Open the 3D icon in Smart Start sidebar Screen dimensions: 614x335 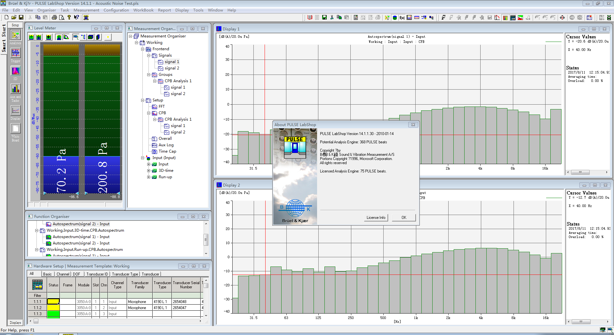15,71
